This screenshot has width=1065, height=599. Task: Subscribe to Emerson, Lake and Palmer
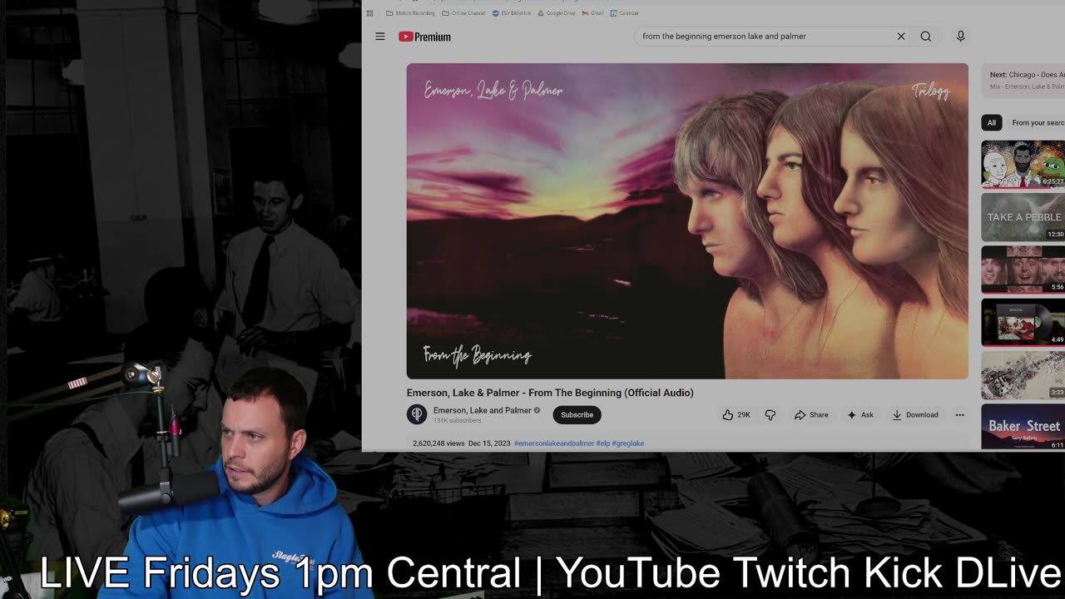coord(577,414)
